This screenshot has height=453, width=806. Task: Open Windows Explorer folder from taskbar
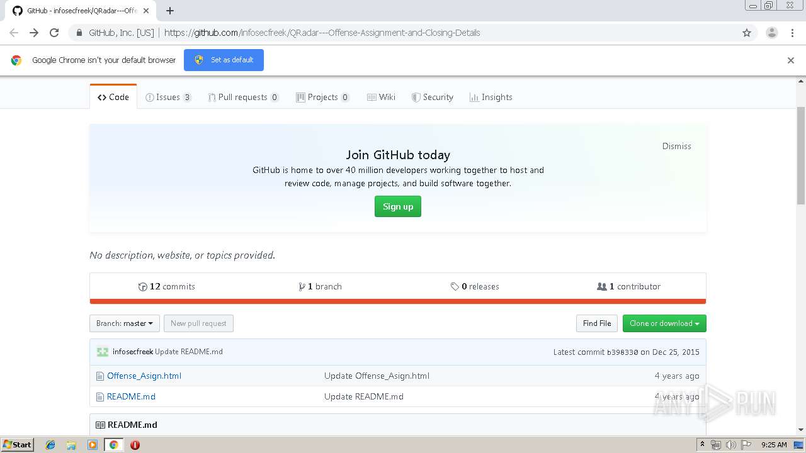pyautogui.click(x=71, y=445)
